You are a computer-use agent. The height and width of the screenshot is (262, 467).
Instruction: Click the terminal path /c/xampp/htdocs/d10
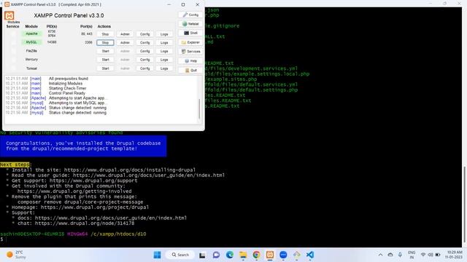click(118, 234)
